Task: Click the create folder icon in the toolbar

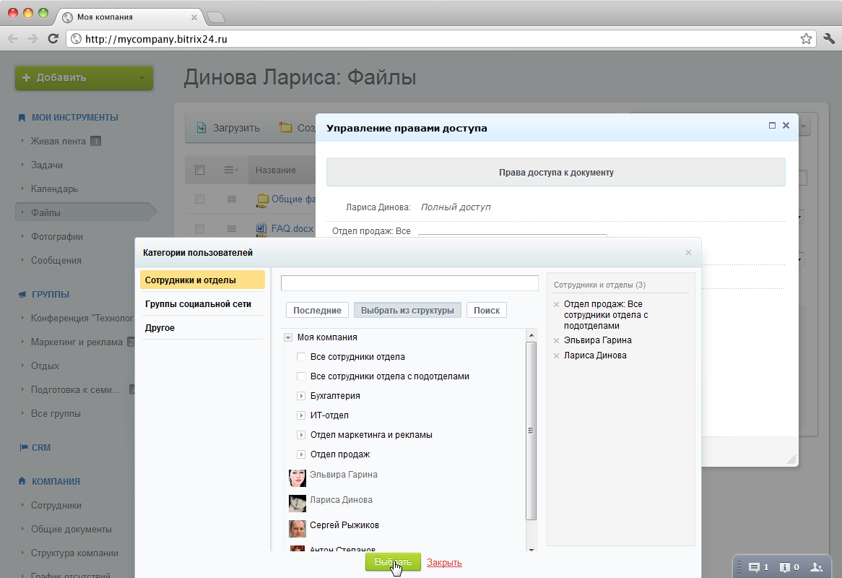Action: (285, 127)
